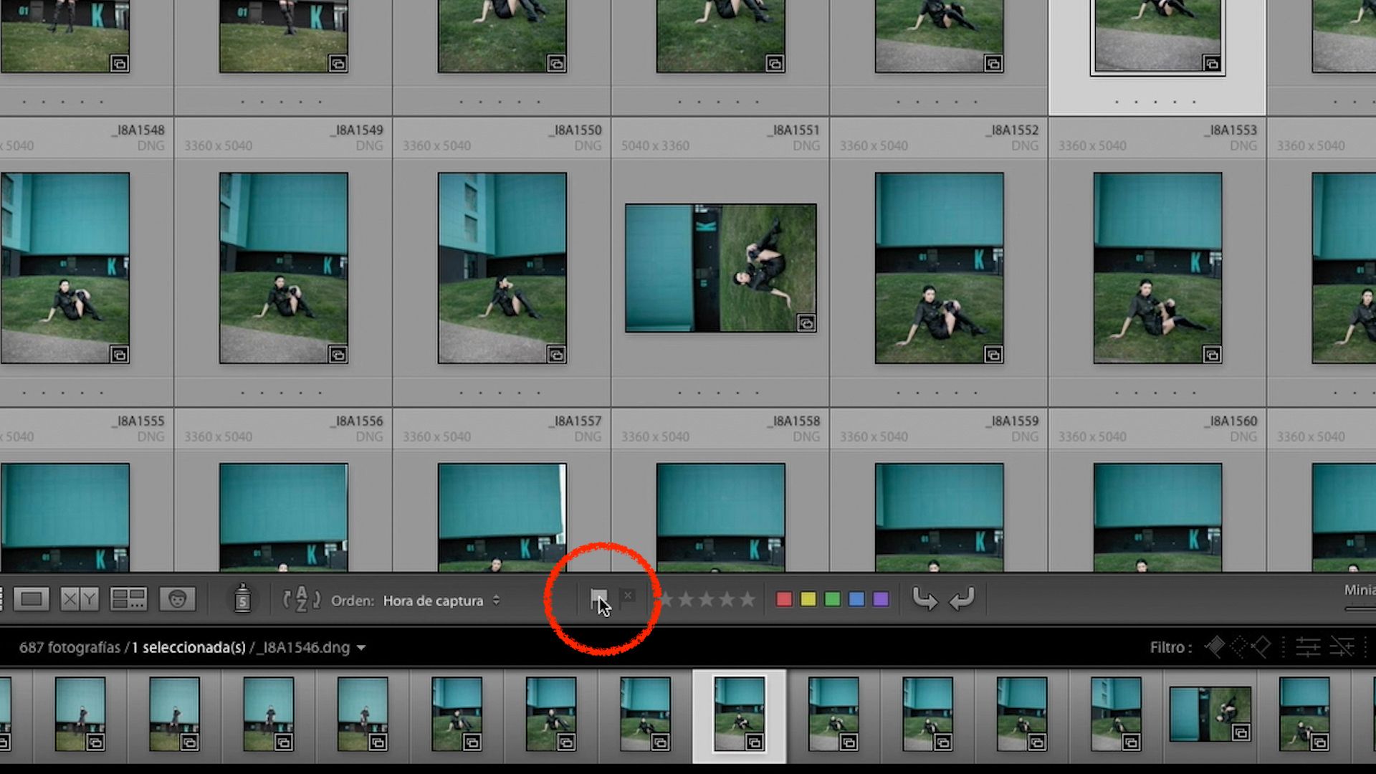Click the badge icon on _I8A1551 thumbnail
Screen dimensions: 1376x774
[x=806, y=324]
